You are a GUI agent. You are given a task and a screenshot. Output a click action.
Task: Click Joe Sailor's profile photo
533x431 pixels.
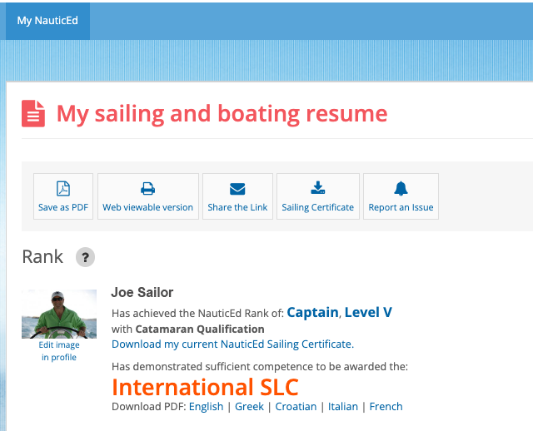coord(59,315)
